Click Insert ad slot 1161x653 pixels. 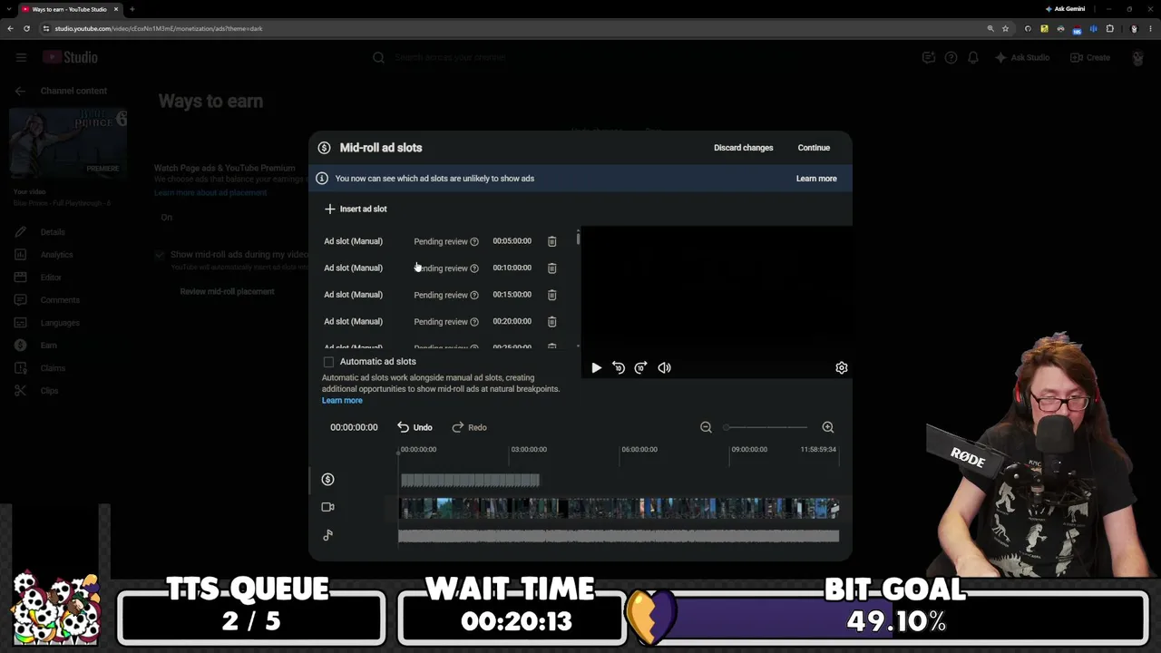click(x=356, y=209)
